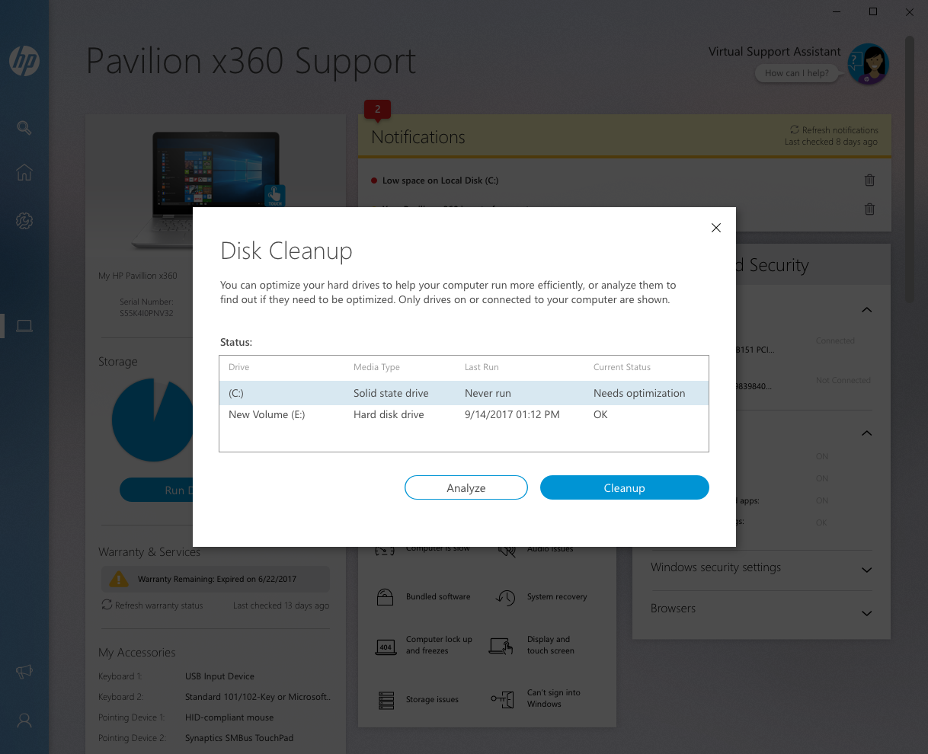928x754 pixels.
Task: Click the Storage pie chart
Action: (x=152, y=420)
